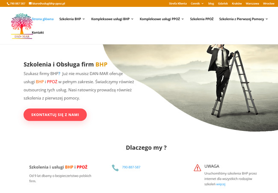Expand Szkolenia z Pierwszej Pomocy chevron

(266, 19)
